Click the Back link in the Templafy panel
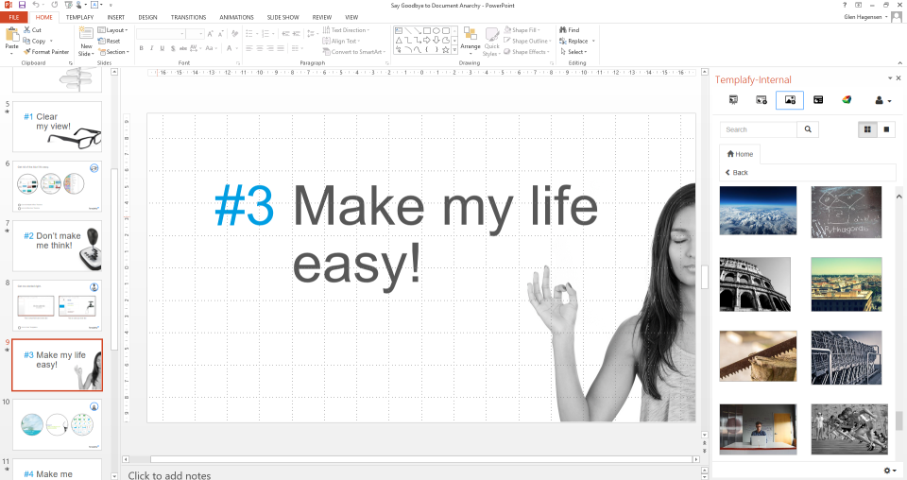 point(736,172)
